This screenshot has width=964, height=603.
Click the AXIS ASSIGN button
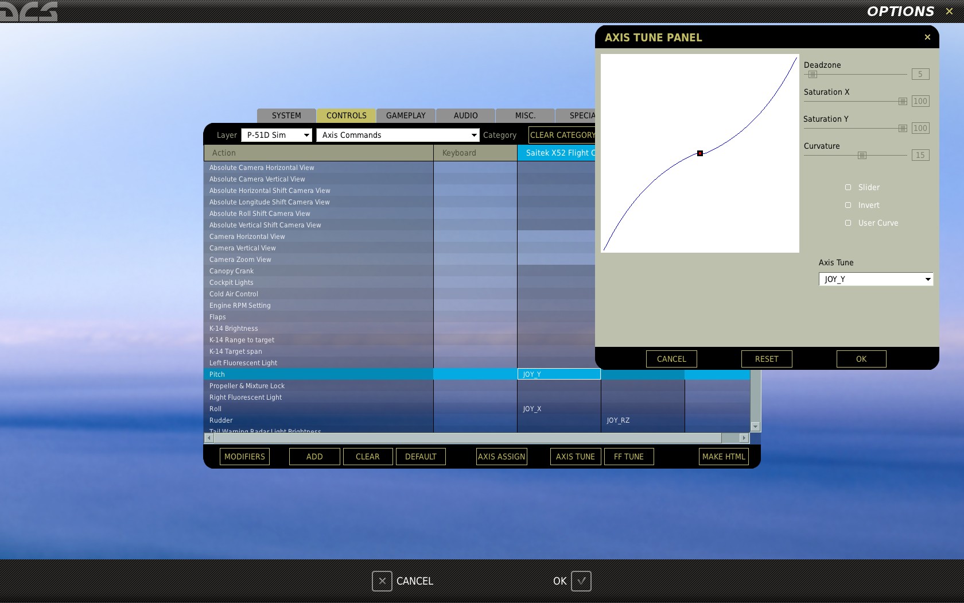point(502,457)
